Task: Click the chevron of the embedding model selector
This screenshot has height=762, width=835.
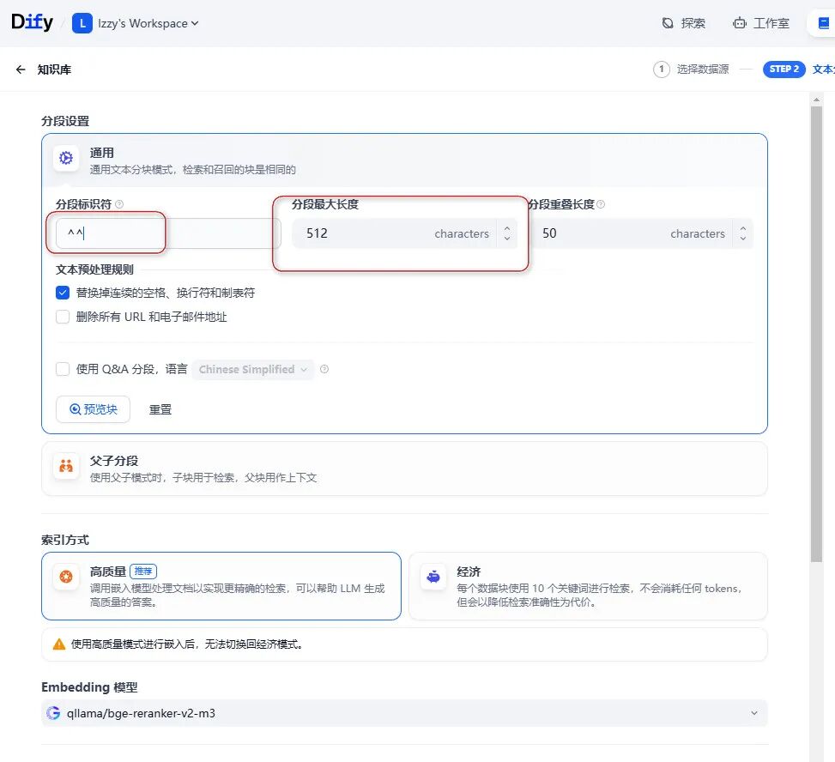Action: click(754, 713)
